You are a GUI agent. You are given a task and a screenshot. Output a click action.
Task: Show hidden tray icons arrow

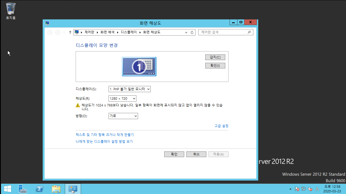[290, 189]
